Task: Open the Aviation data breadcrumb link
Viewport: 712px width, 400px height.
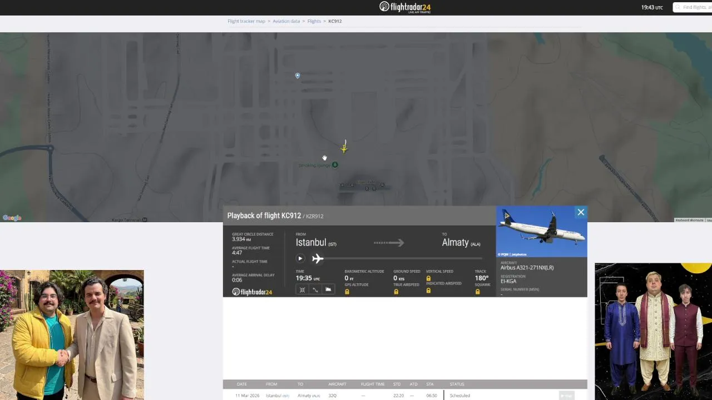Action: coord(286,21)
